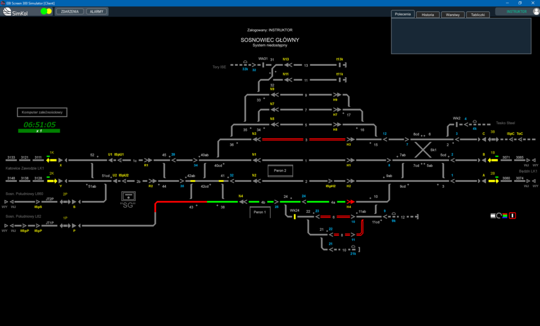
Task: Click the Peron 1 platform box
Action: point(260,212)
